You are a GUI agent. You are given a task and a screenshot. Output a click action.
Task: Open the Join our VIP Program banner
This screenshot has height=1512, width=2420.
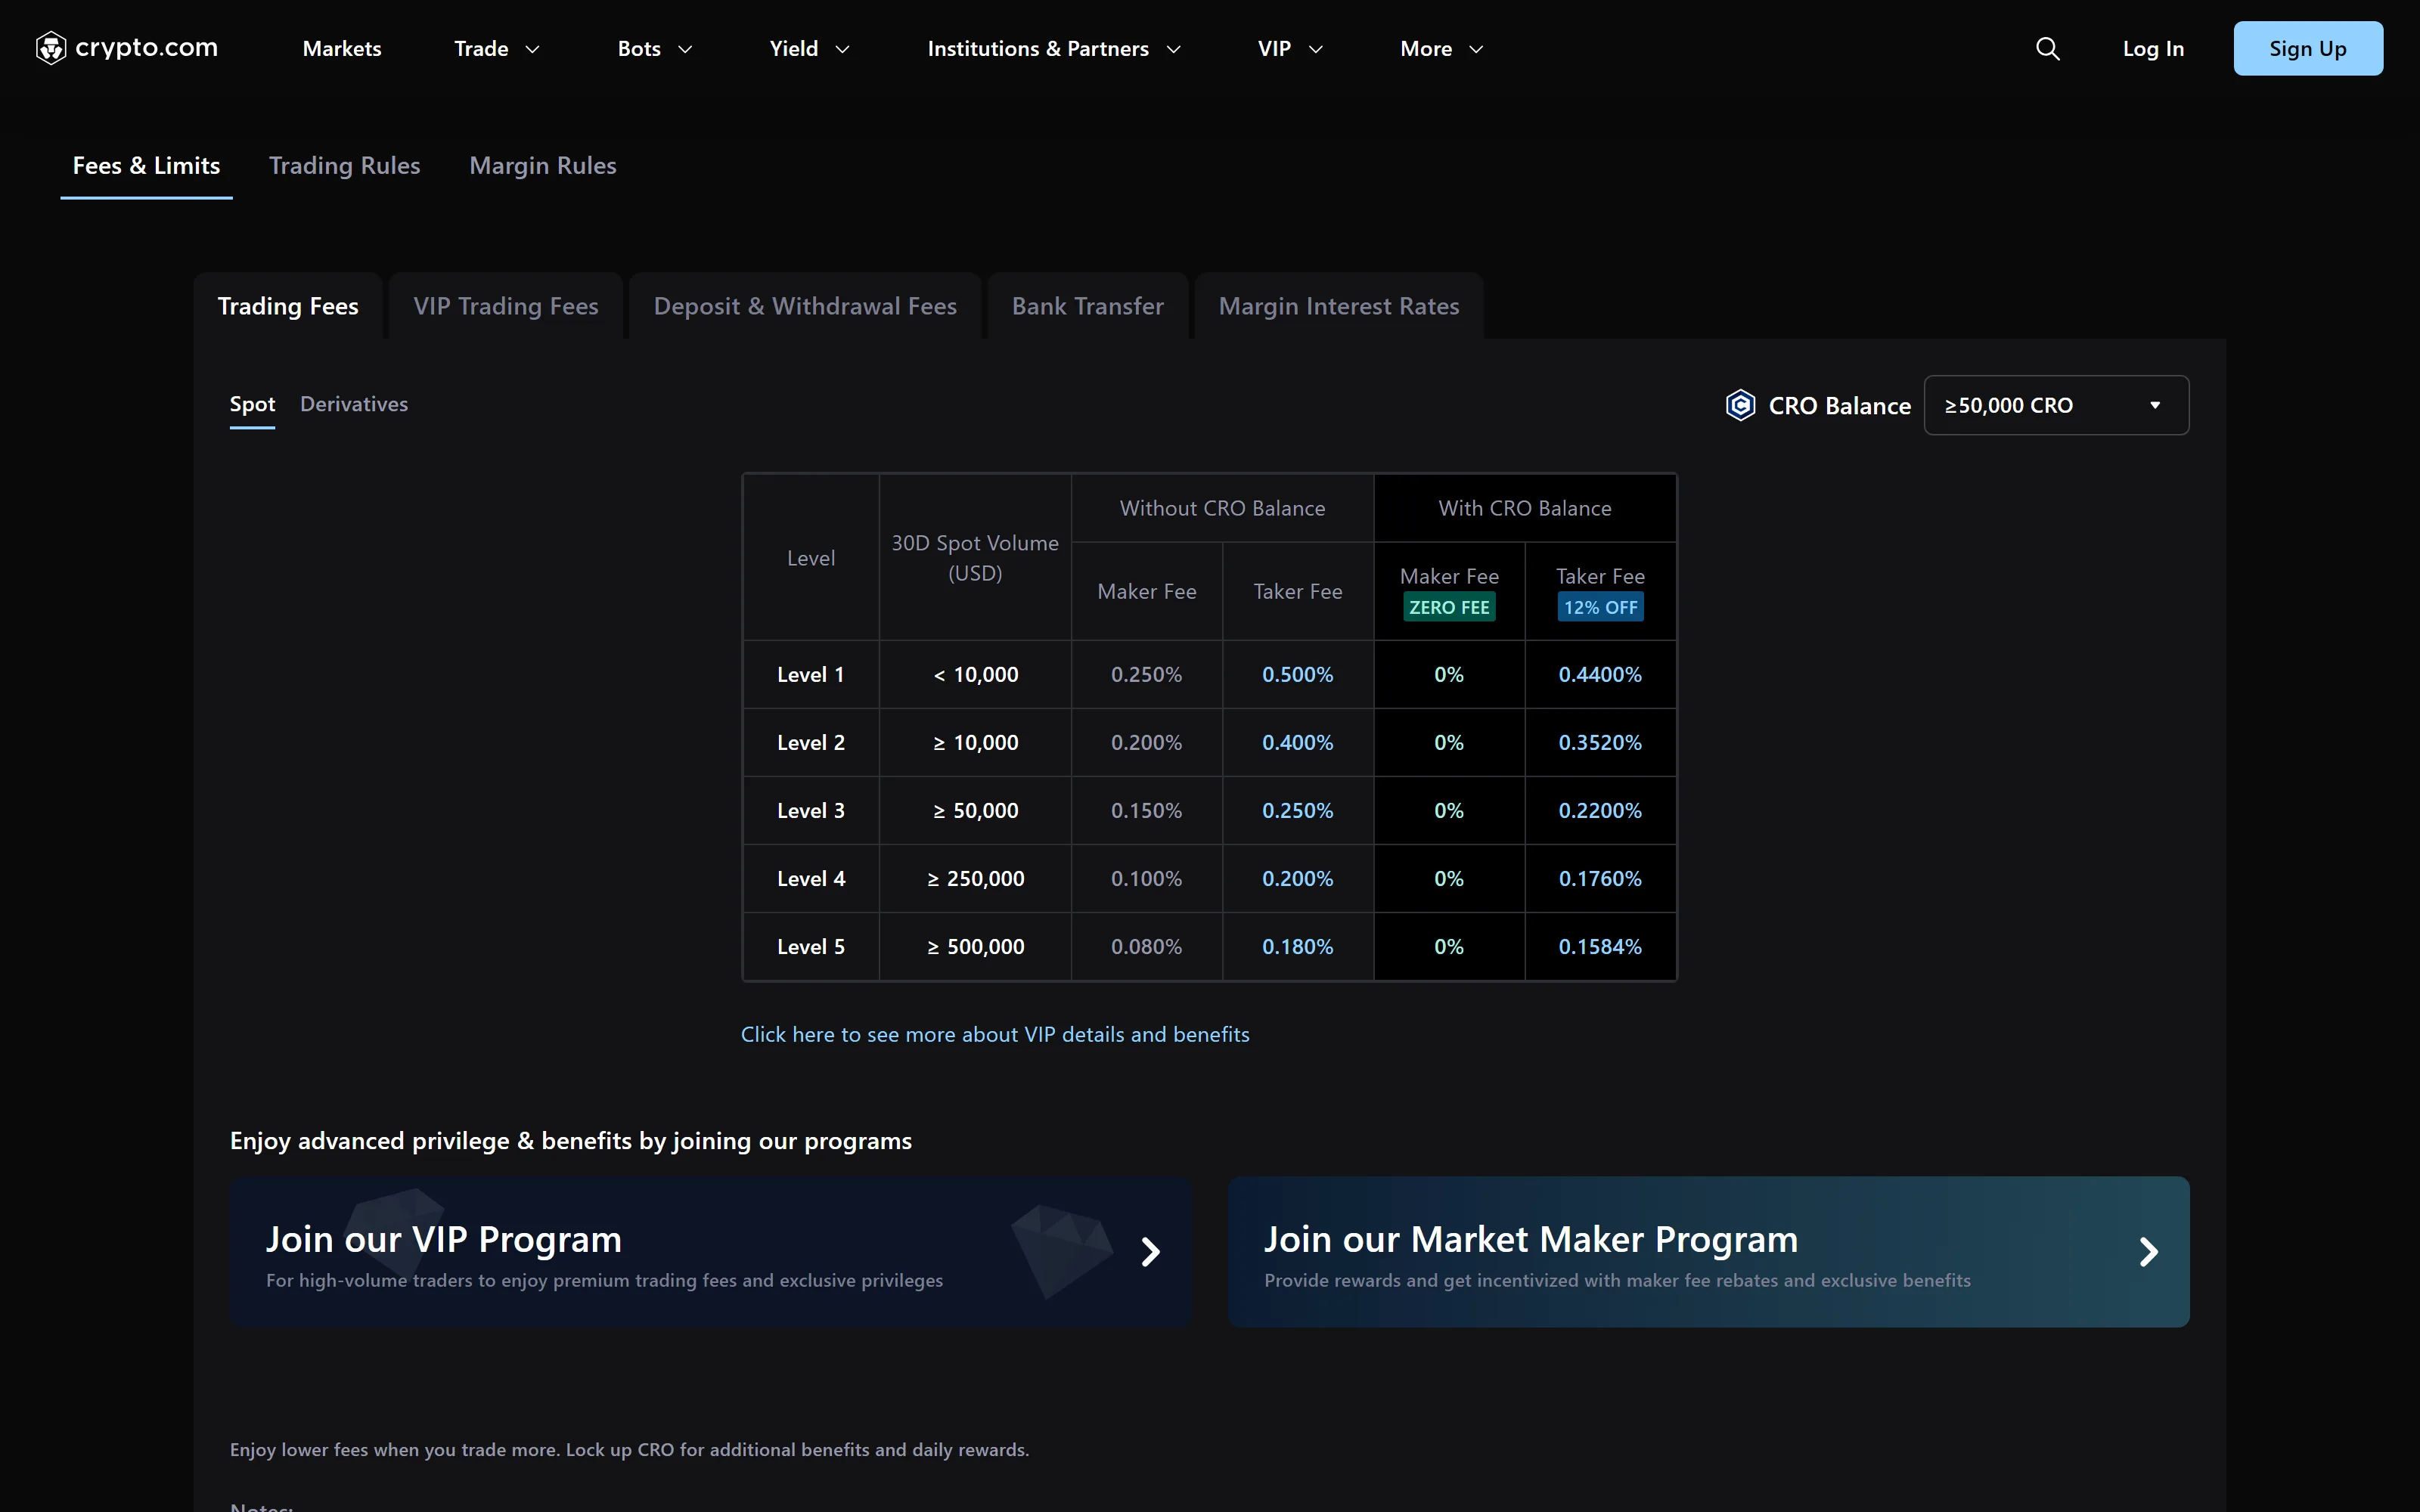pos(710,1251)
